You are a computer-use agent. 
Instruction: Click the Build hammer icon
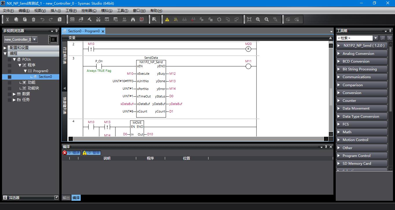tap(90, 19)
